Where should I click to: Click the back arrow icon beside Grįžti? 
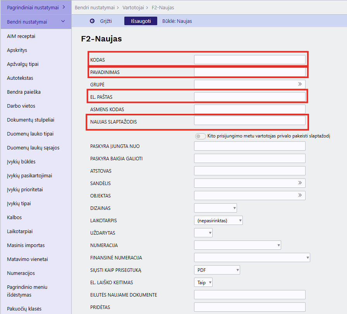point(92,21)
